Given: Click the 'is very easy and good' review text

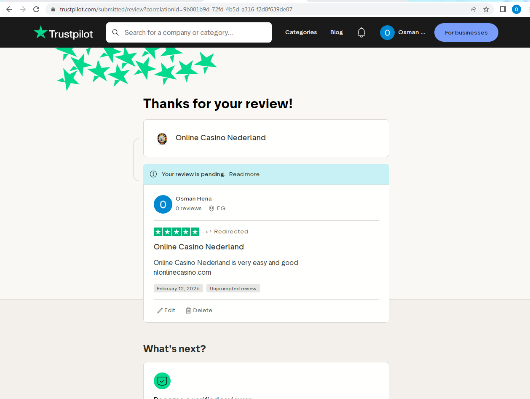Looking at the screenshot, I should pos(265,263).
